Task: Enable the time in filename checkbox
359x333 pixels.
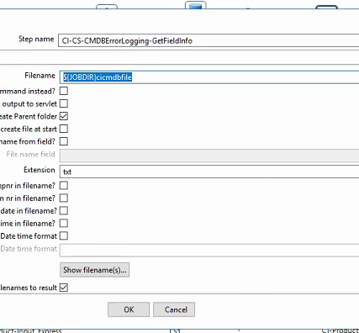Action: tap(64, 223)
